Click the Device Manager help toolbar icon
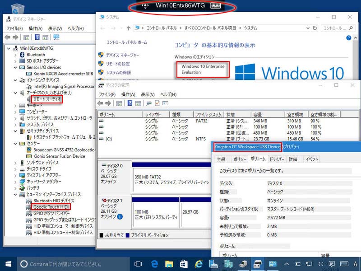This screenshot has height=271, width=361. (37, 37)
